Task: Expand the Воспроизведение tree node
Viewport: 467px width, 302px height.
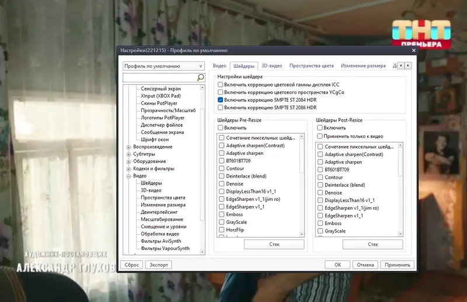Action: (x=128, y=147)
